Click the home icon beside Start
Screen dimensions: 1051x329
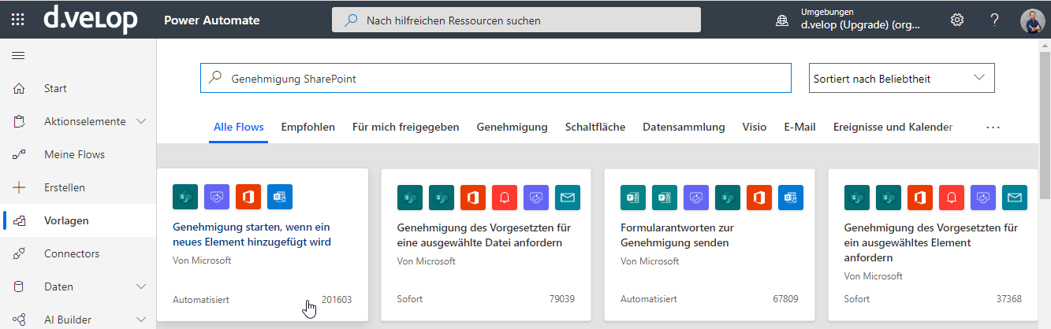coord(20,88)
